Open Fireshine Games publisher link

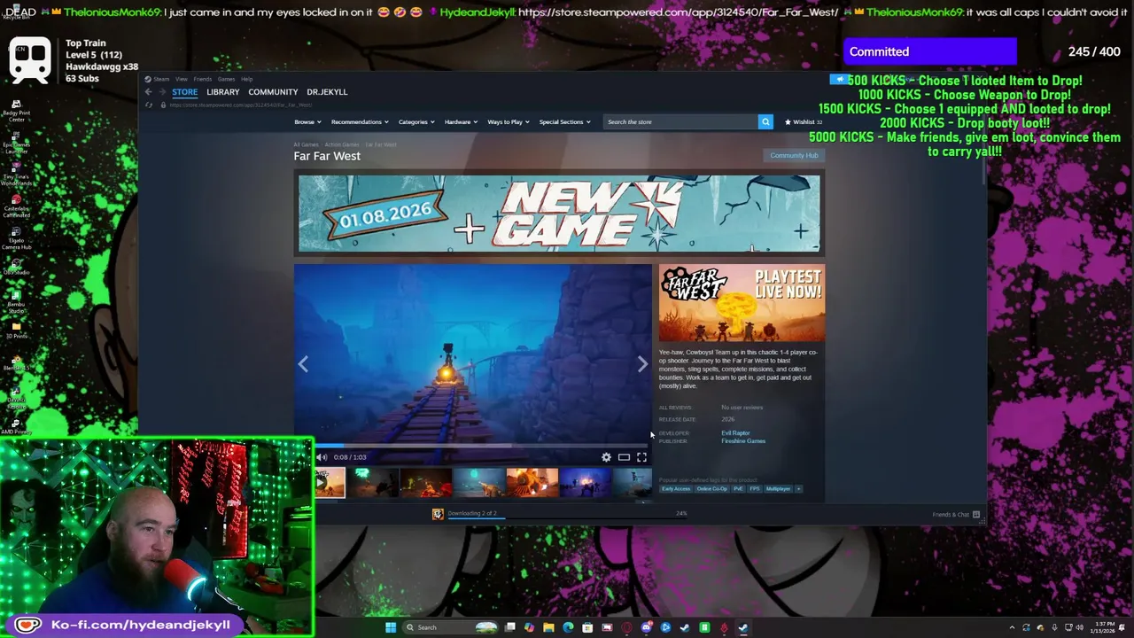point(743,441)
